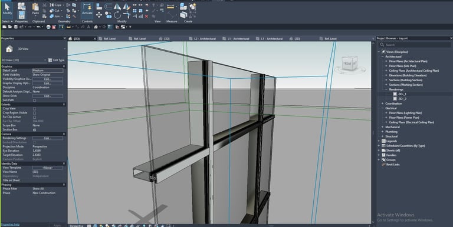Viewport: 453px width, 227px height.
Task: Click Edit for Show Grids
Action: 47,96
